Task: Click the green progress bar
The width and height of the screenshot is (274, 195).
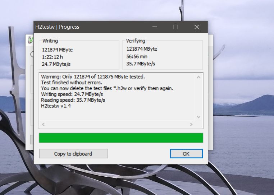Action: [x=121, y=138]
